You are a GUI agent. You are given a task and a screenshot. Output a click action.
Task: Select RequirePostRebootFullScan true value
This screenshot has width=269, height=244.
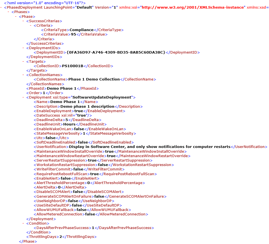[x=94, y=174]
